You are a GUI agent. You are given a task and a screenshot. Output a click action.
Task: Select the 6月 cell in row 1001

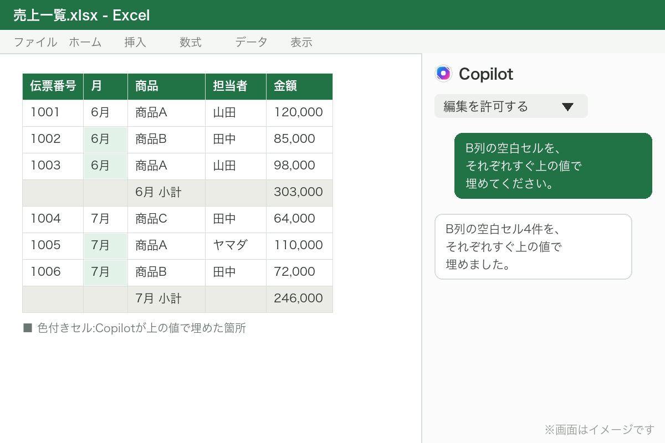click(x=106, y=113)
